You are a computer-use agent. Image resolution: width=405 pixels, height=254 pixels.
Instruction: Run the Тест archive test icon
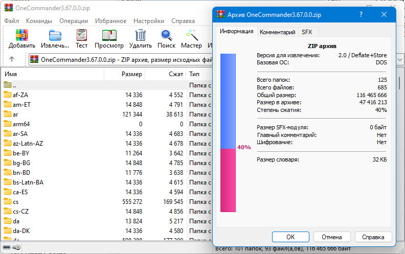[82, 35]
